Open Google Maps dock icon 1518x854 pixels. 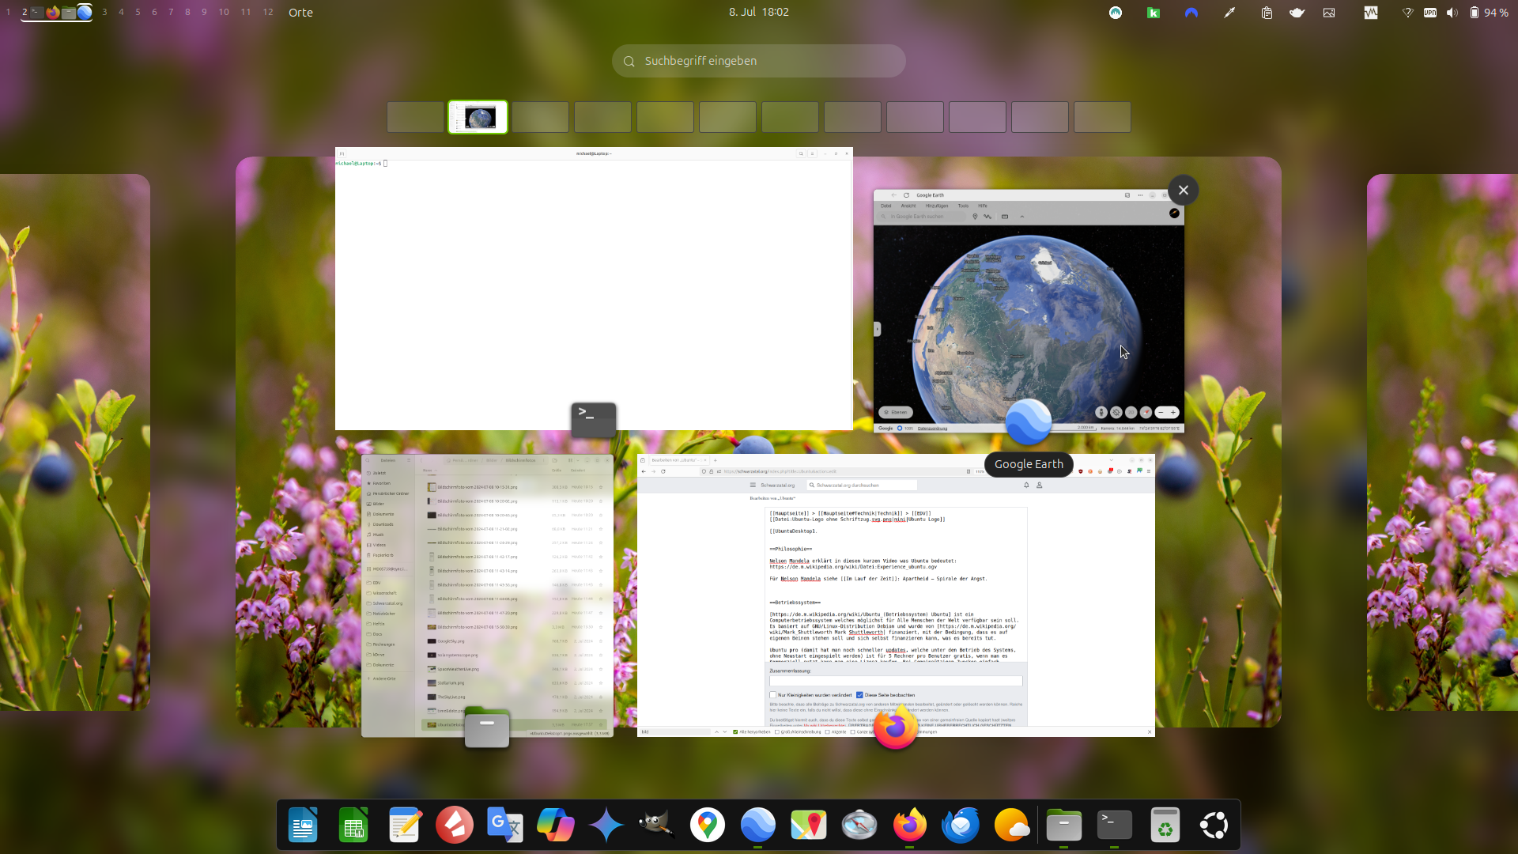point(707,826)
